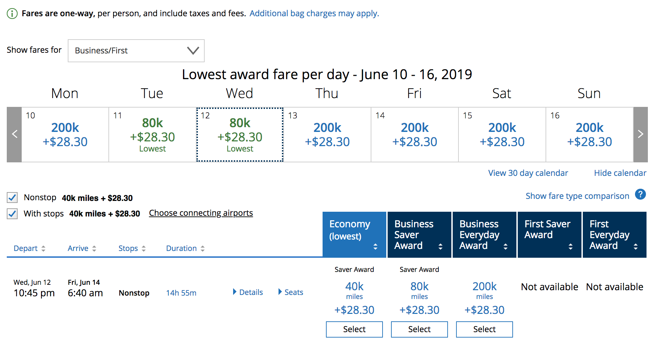Click Hide calendar link

(x=620, y=173)
